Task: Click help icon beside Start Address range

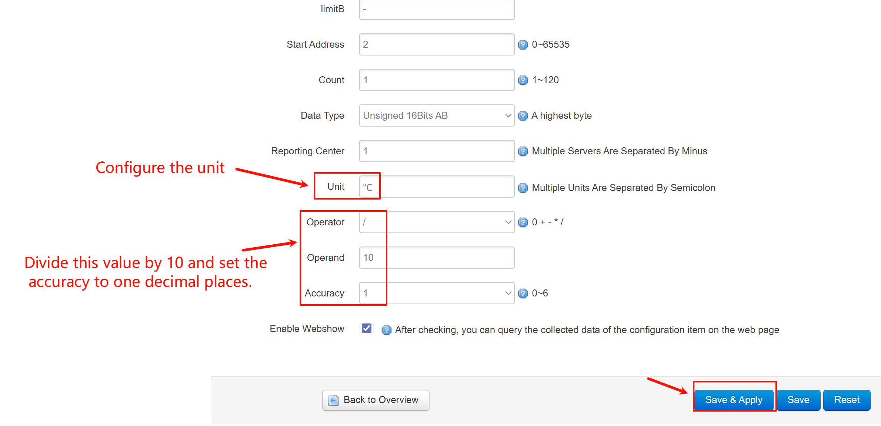Action: (523, 45)
